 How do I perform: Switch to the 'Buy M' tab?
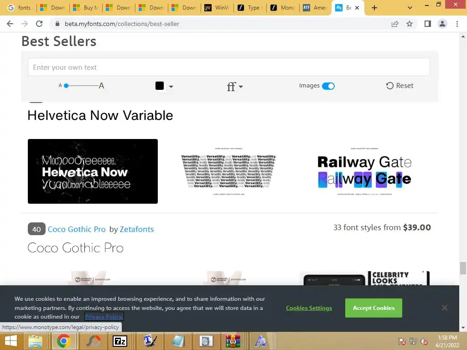[86, 8]
